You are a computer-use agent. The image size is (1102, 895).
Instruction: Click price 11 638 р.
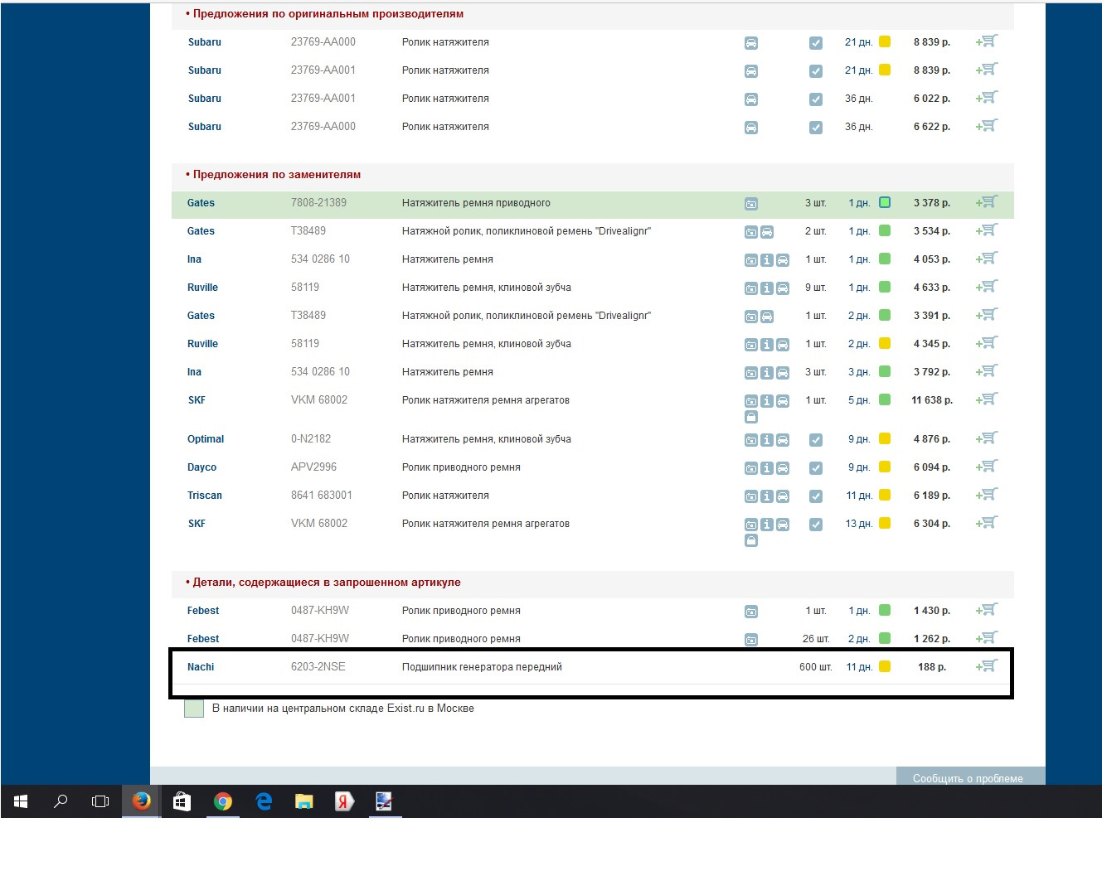coord(932,400)
